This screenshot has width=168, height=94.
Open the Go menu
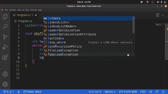(23, 10)
